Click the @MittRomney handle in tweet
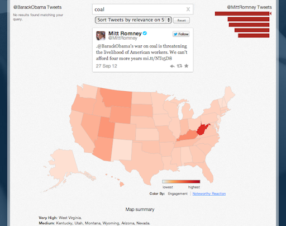286x226 pixels. coord(123,38)
